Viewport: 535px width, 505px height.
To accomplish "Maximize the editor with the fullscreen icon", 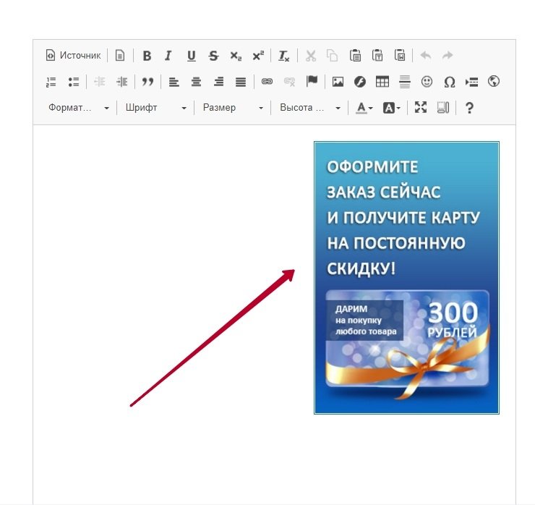I will (421, 108).
